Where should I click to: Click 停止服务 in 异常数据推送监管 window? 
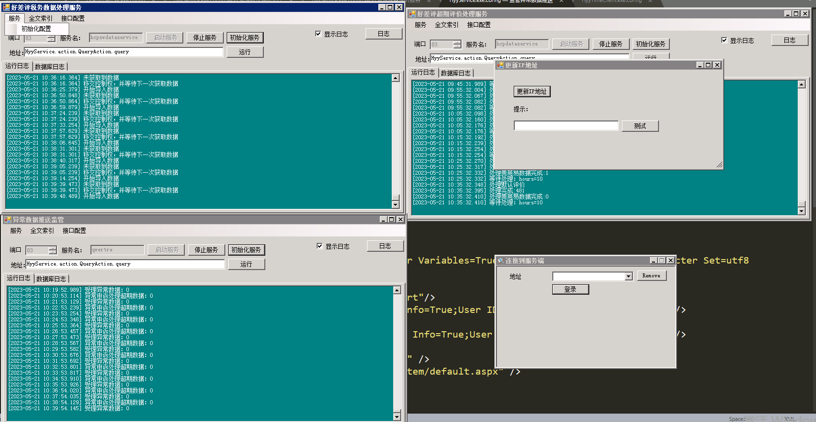206,250
